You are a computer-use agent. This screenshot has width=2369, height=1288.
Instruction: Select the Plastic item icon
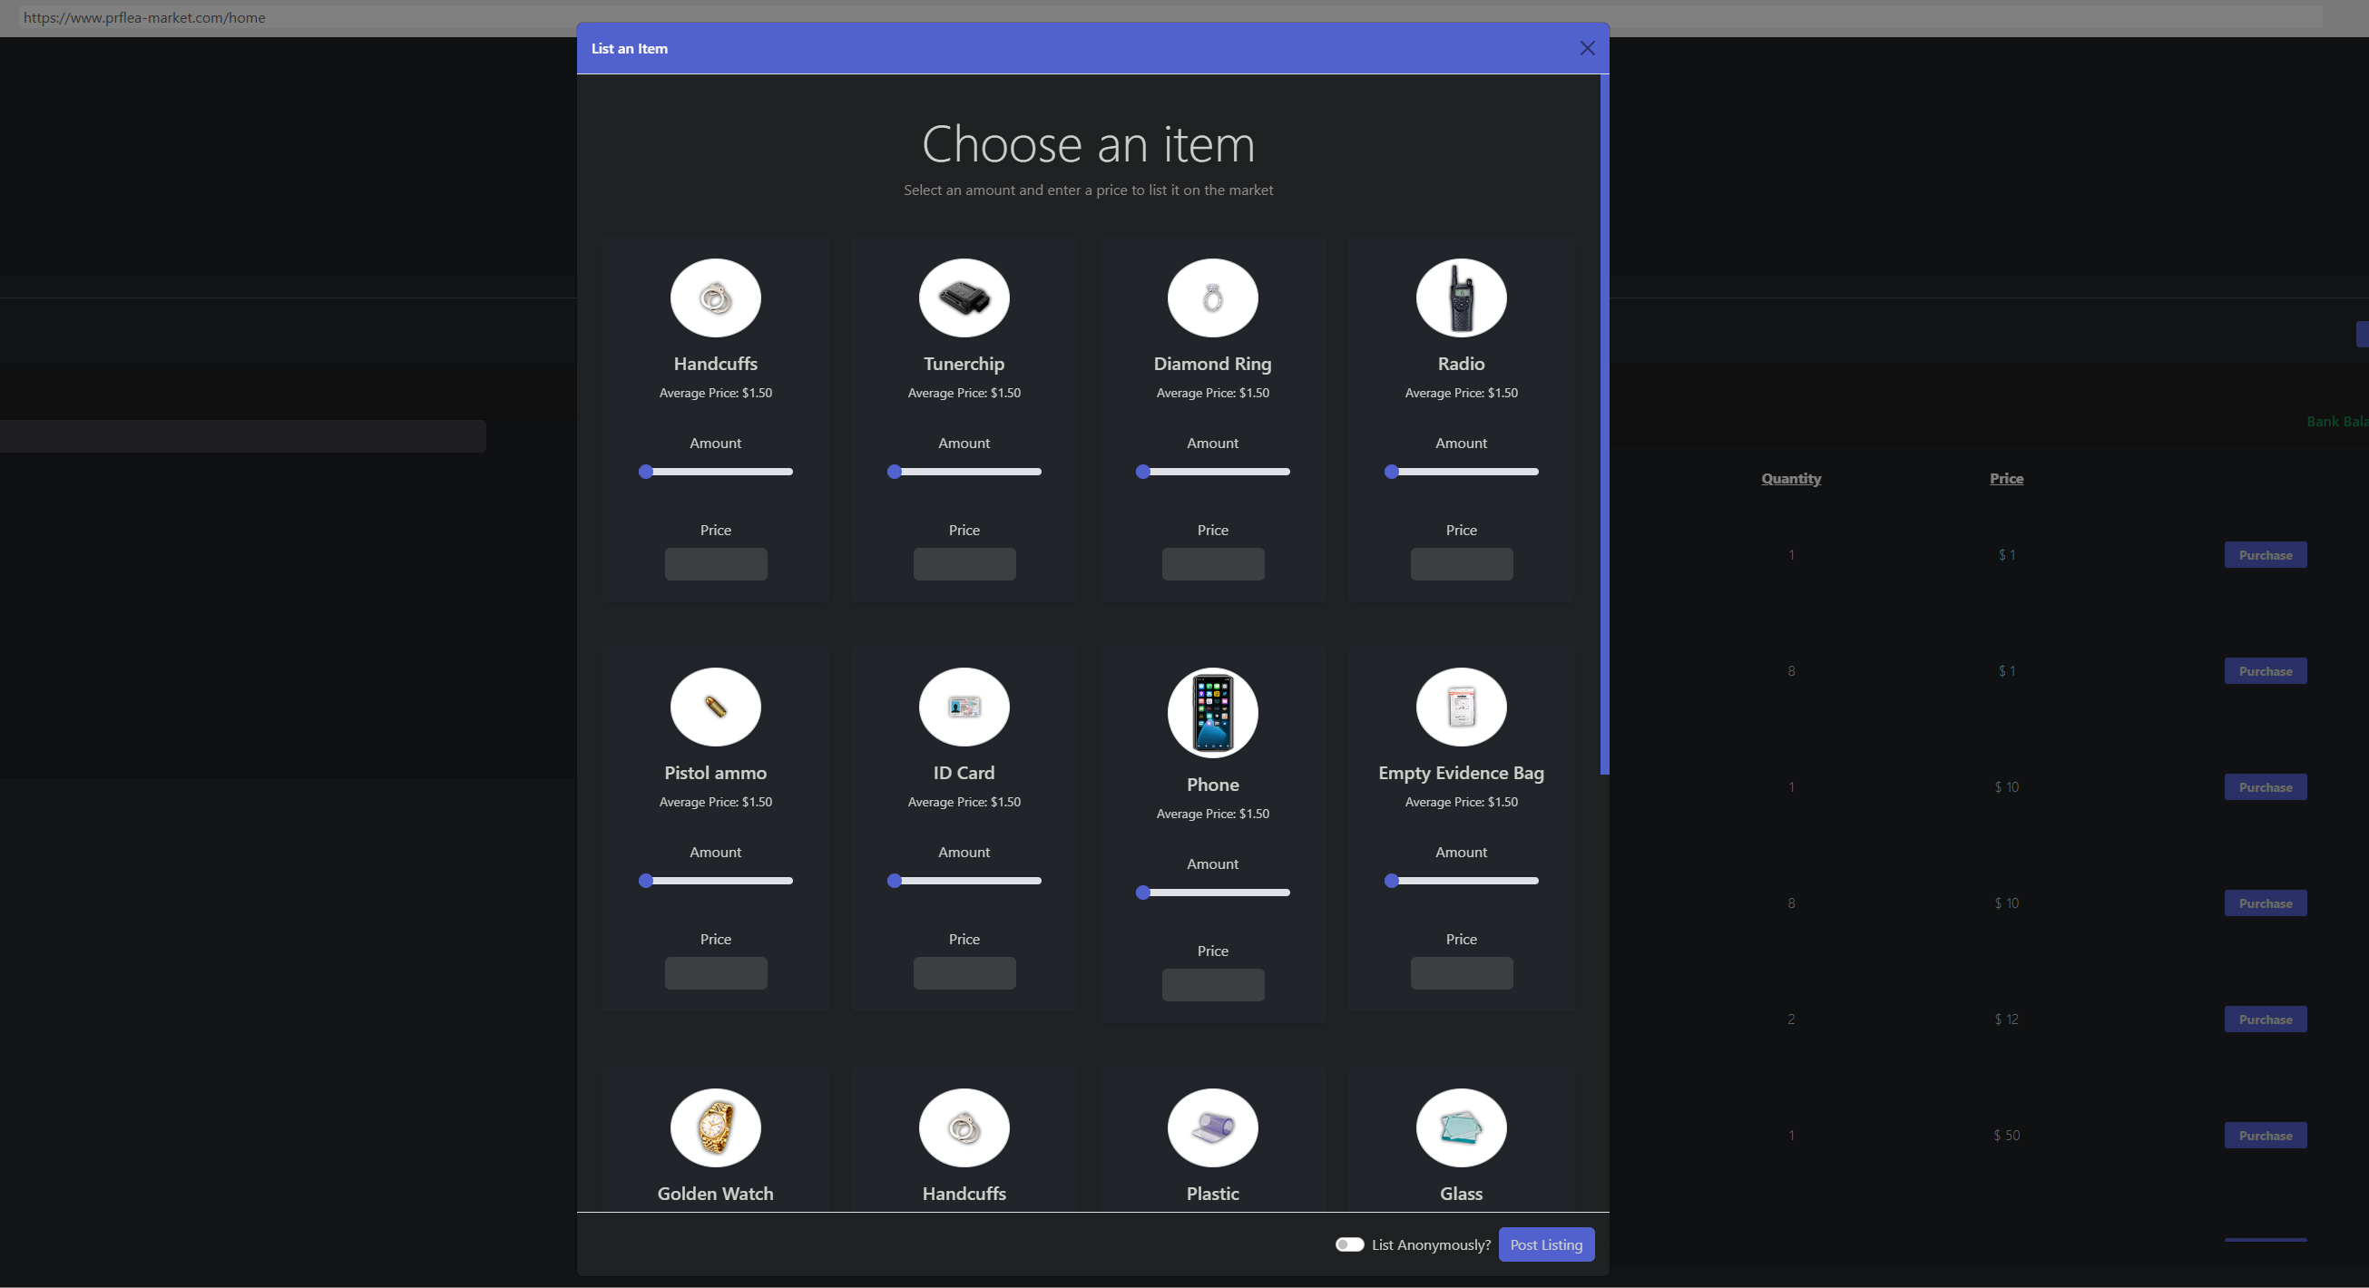coord(1212,1128)
